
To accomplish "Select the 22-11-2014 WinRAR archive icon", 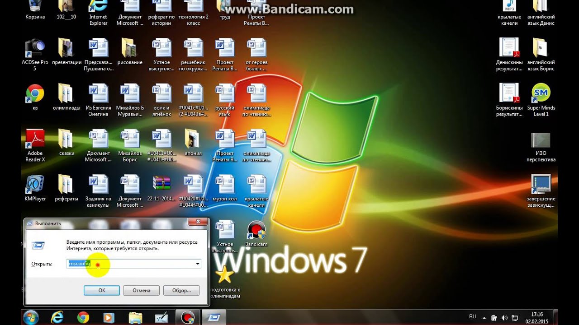I will click(x=161, y=188).
